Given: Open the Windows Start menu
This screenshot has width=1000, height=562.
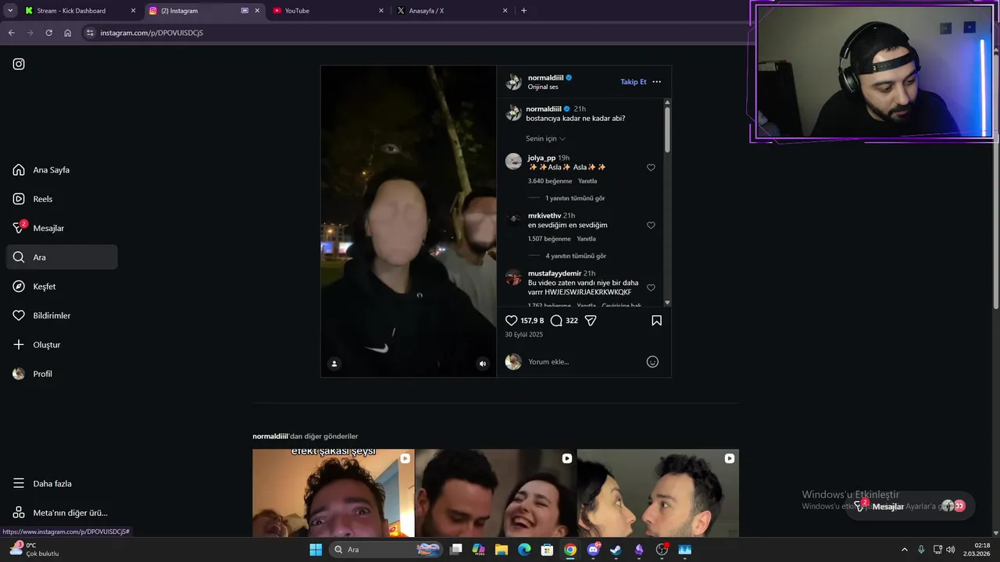Looking at the screenshot, I should pyautogui.click(x=316, y=550).
